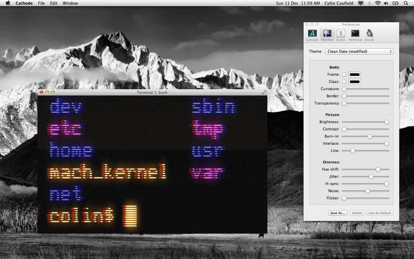The image size is (414, 259).
Task: Click the Use As Default button
Action: [x=380, y=213]
